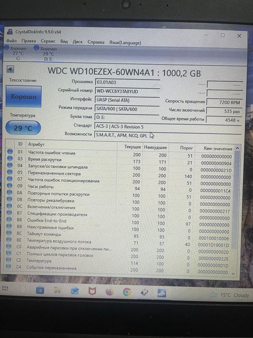Click status dot for Запуски/остановки шпинделя

coord(10,165)
